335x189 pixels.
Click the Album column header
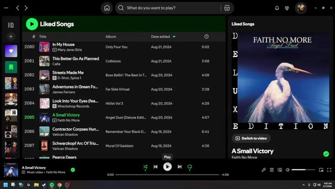coord(111,36)
